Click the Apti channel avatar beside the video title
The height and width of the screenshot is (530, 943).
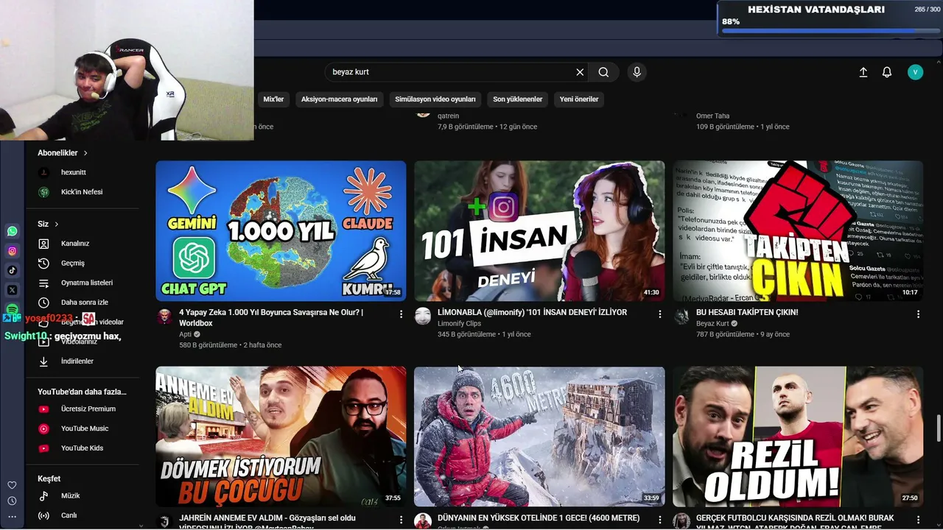click(164, 317)
